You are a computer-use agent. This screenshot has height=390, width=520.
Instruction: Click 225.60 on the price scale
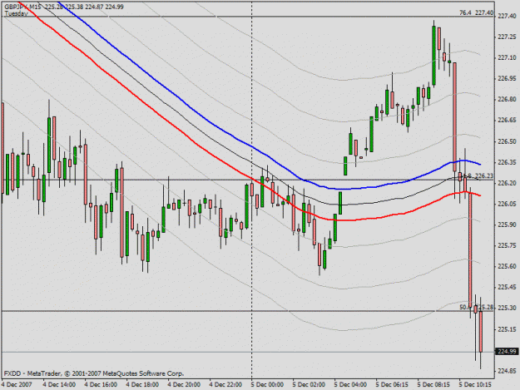(507, 266)
